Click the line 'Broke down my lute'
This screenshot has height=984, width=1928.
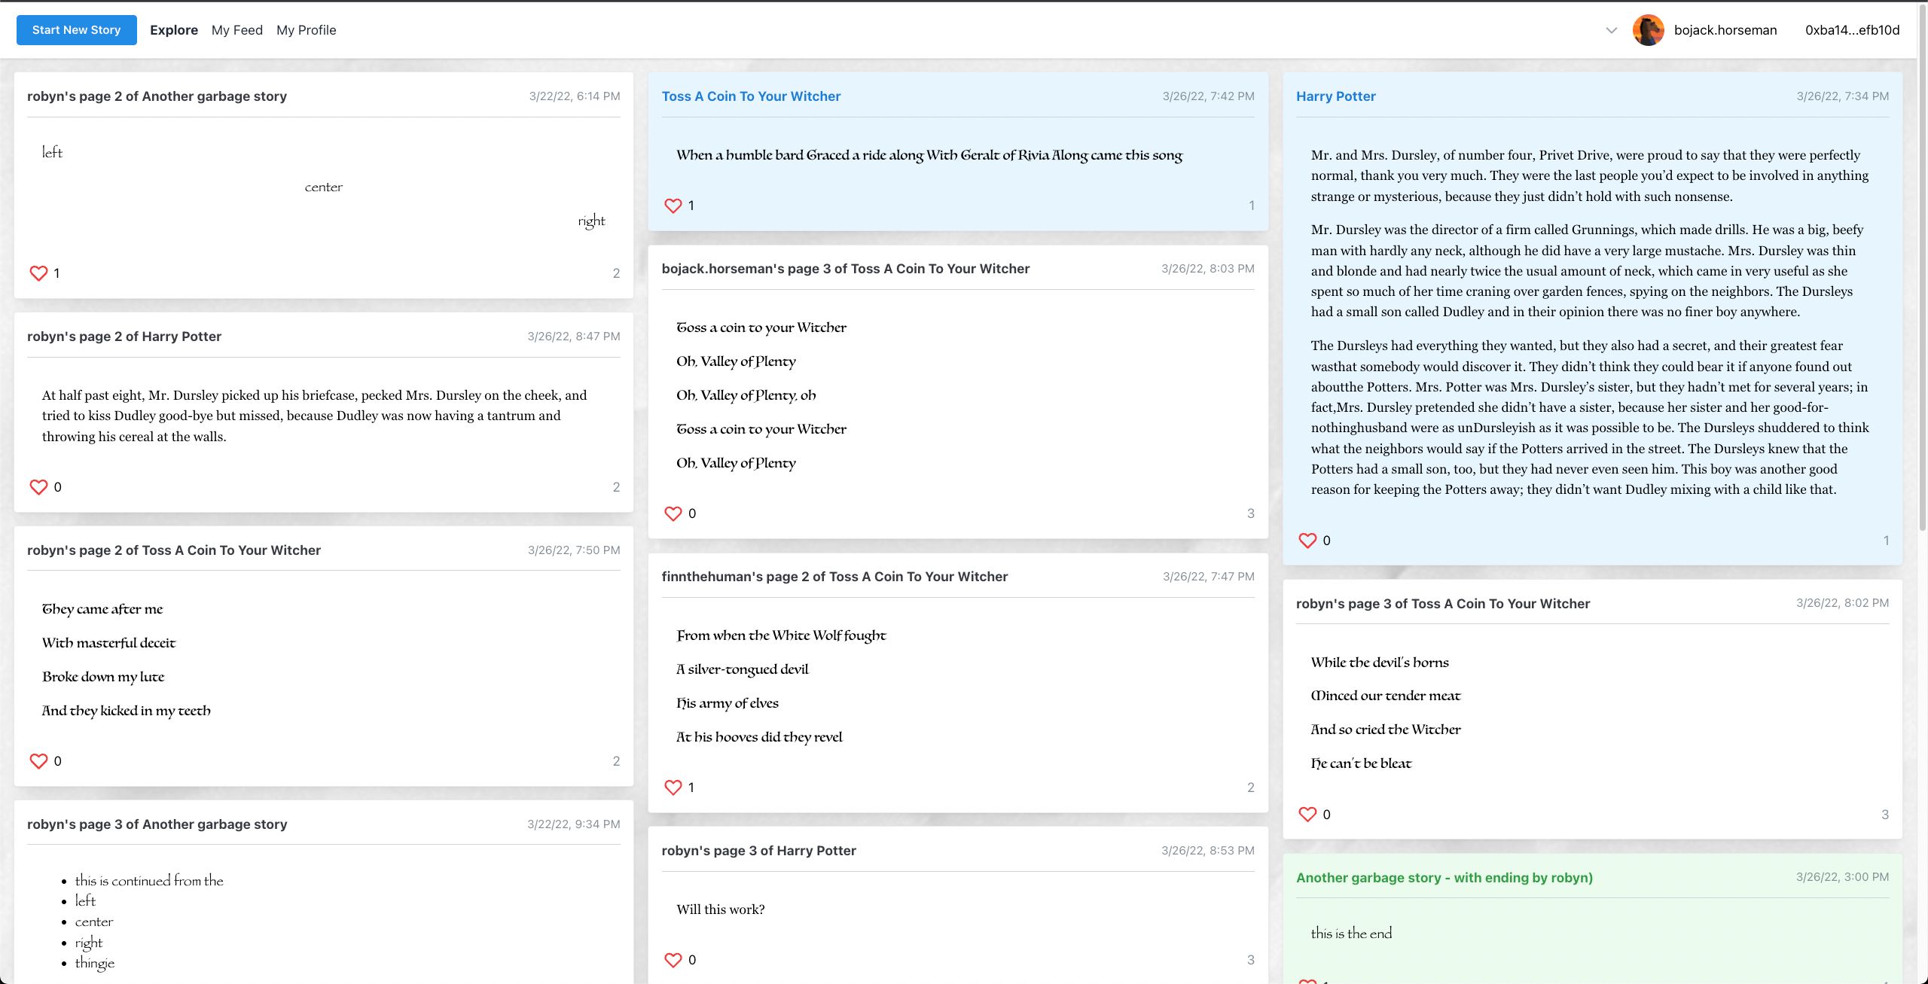point(103,677)
